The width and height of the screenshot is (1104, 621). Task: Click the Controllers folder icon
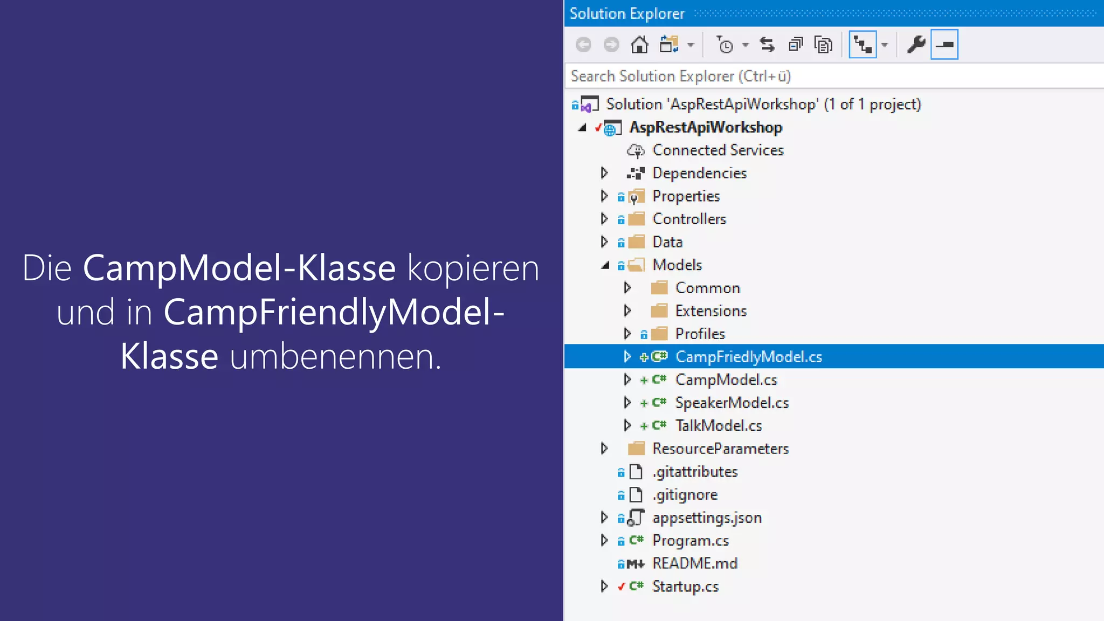637,219
